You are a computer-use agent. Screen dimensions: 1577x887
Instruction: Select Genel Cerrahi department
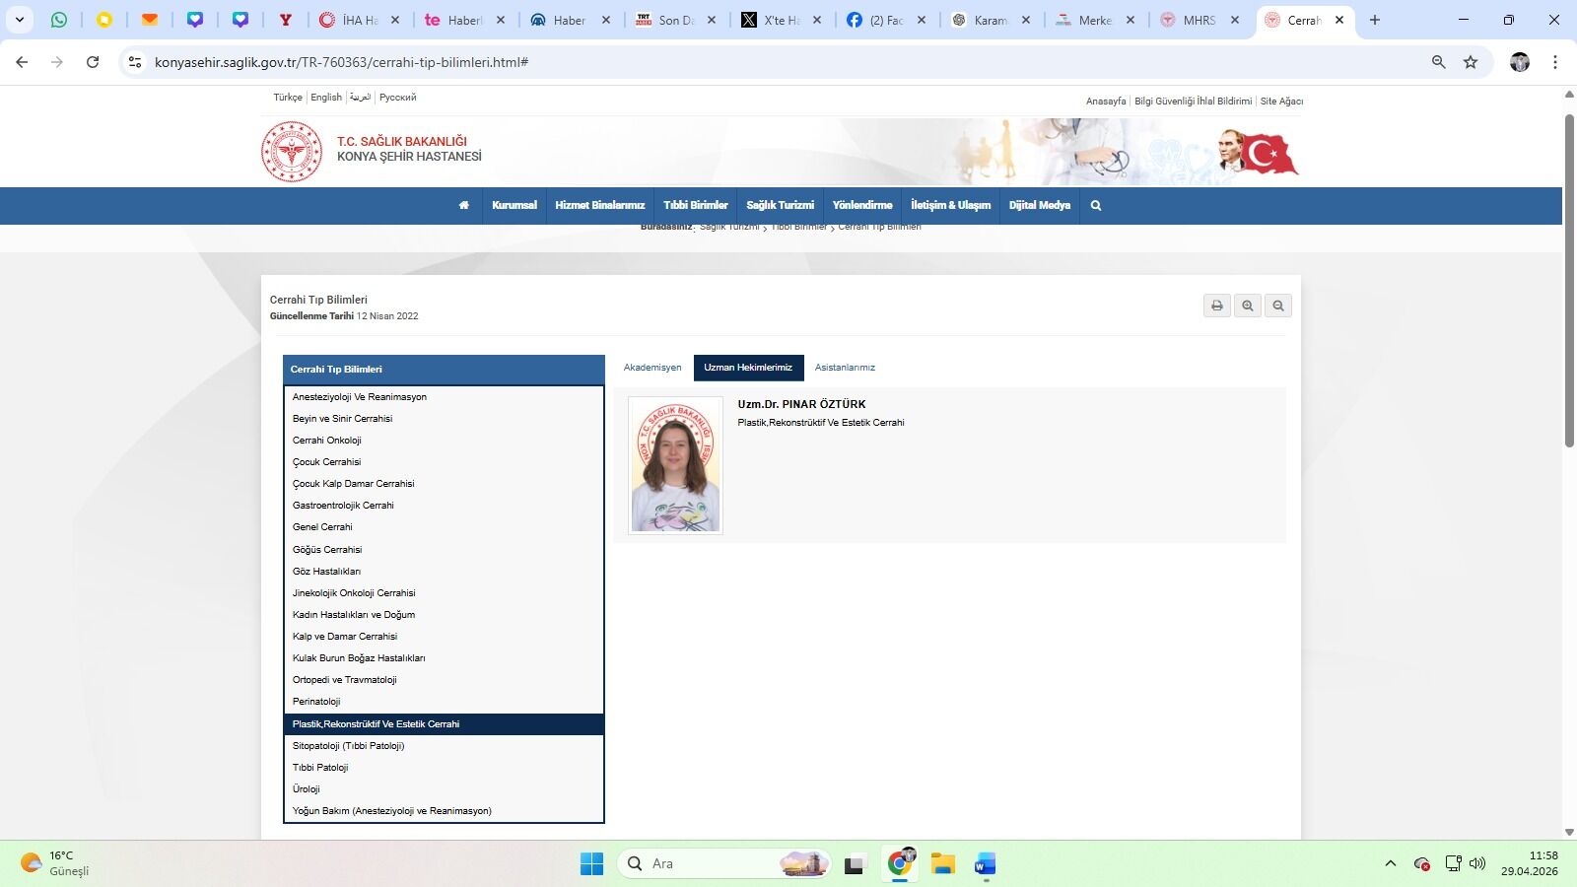click(444, 527)
